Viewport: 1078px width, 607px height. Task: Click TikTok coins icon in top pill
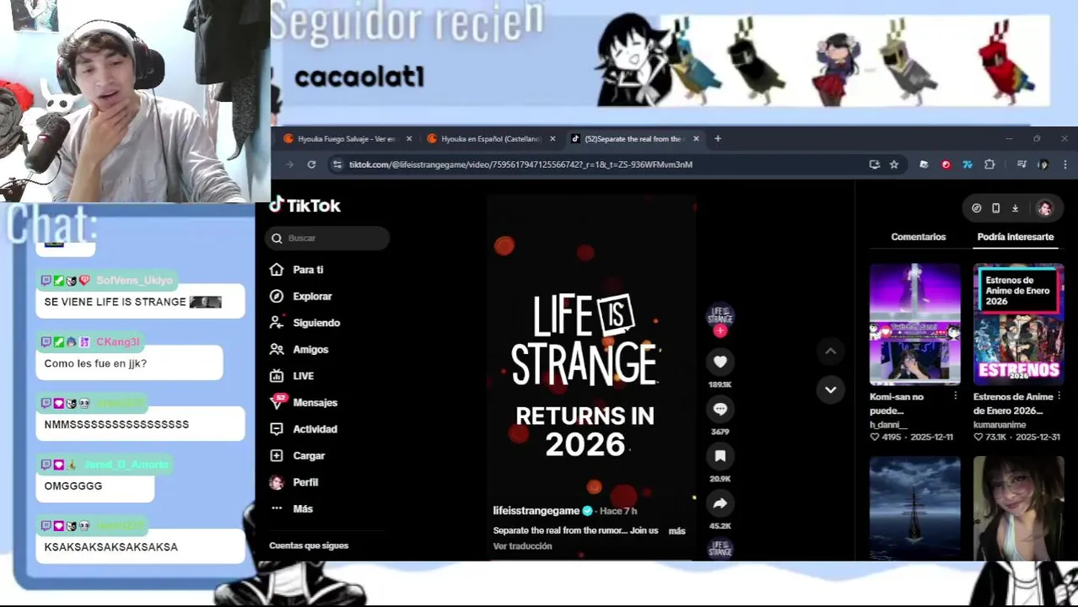coord(977,208)
